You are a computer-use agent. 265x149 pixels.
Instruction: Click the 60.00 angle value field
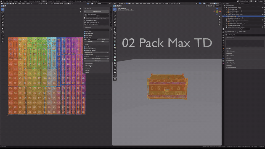click(103, 39)
